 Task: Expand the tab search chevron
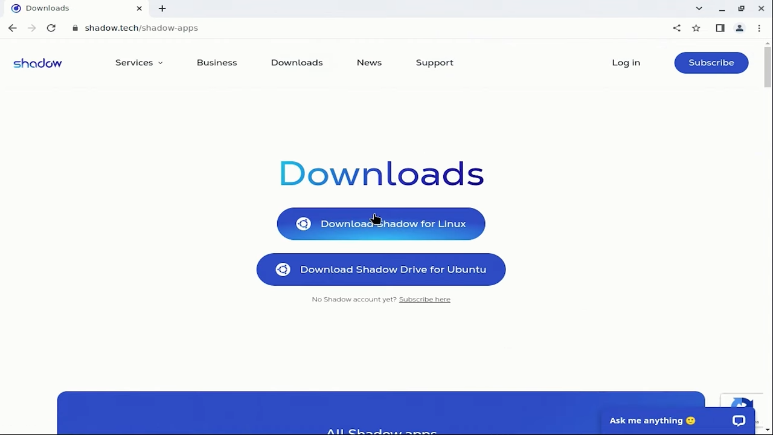coord(699,8)
